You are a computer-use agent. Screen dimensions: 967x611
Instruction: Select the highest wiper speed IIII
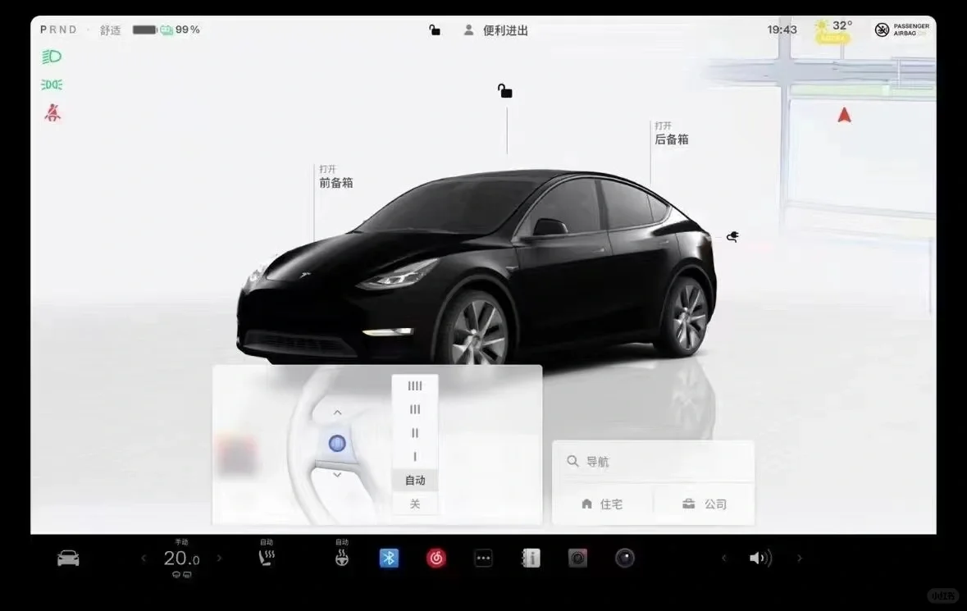pyautogui.click(x=414, y=385)
